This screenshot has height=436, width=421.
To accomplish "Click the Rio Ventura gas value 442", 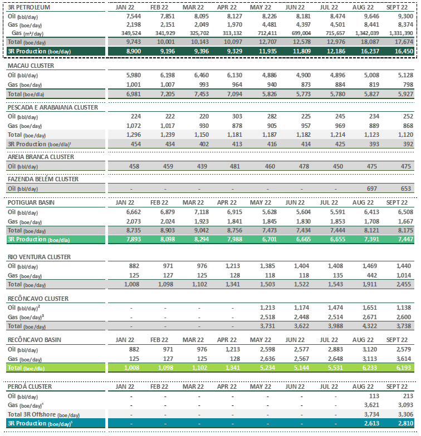I will coord(372,276).
